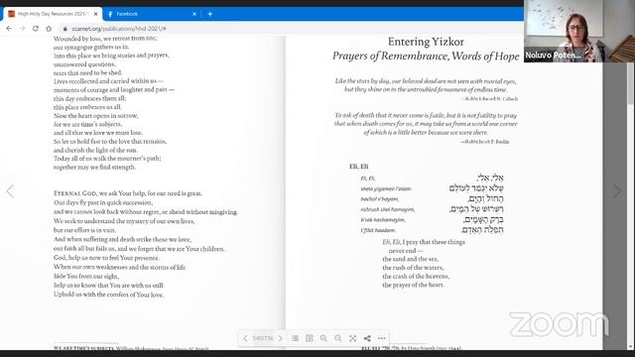Edit the page number field in toolbar

(263, 338)
